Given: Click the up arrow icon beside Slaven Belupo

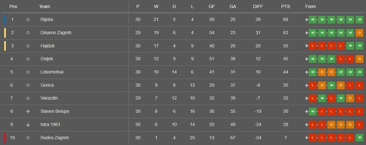Looking at the screenshot, I should point(28,112).
